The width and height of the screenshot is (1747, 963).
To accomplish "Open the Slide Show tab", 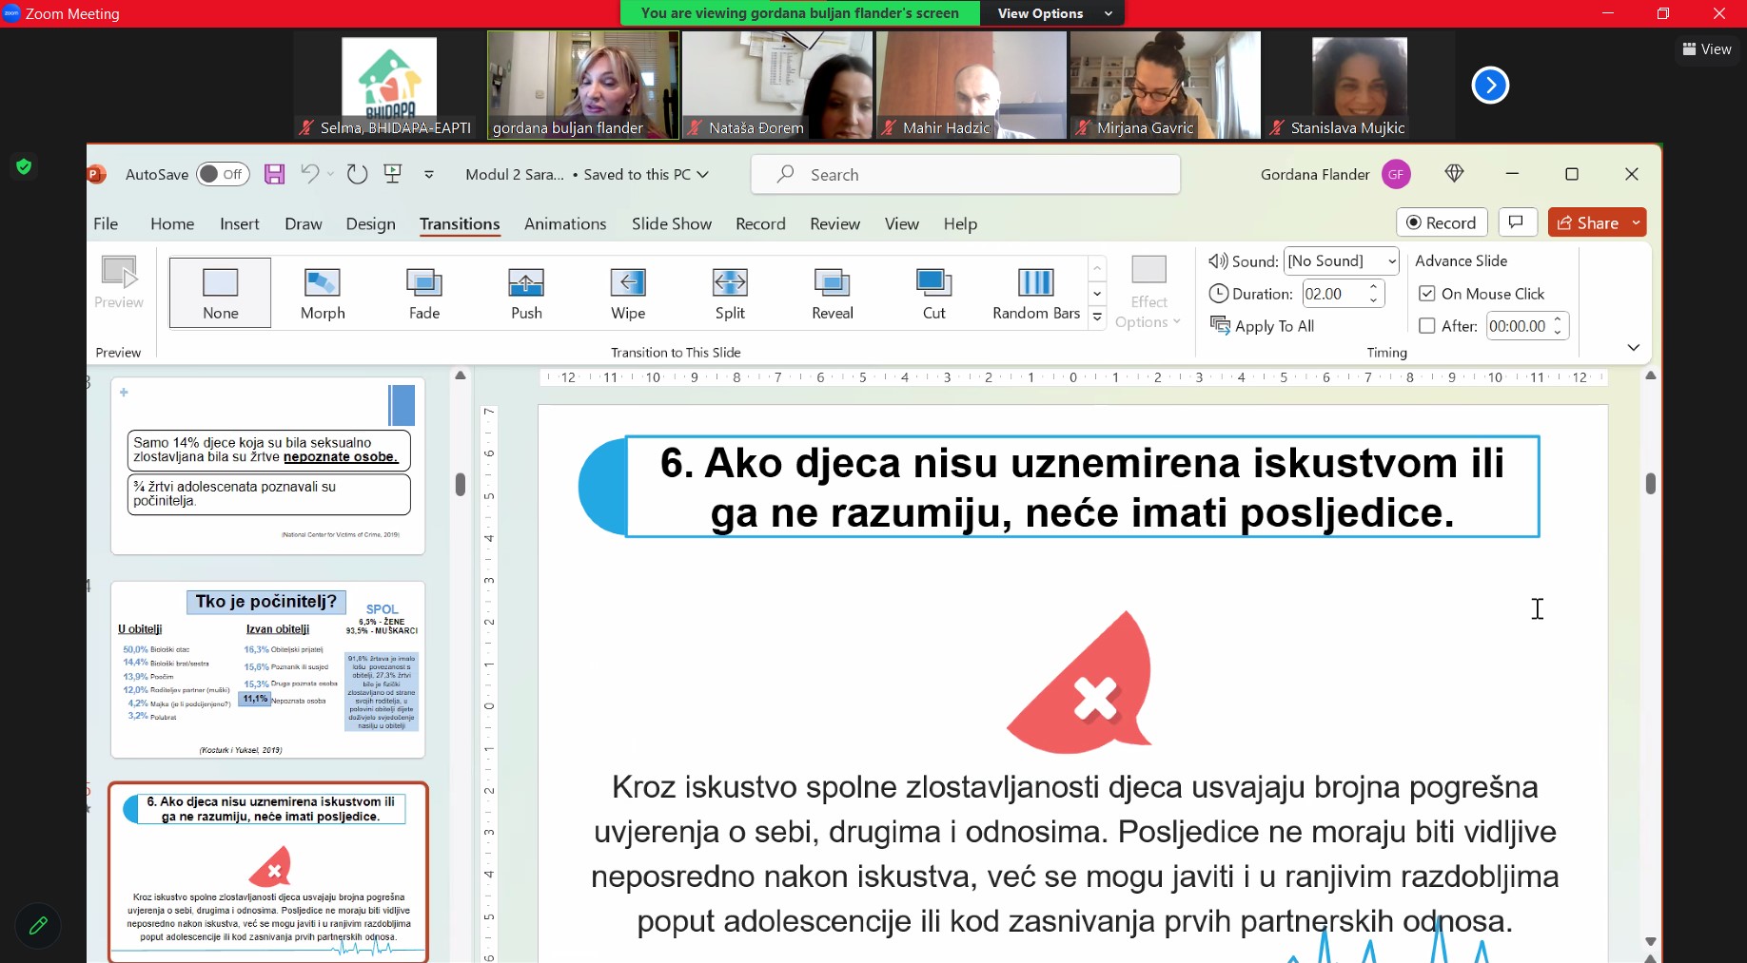I will coord(671,223).
